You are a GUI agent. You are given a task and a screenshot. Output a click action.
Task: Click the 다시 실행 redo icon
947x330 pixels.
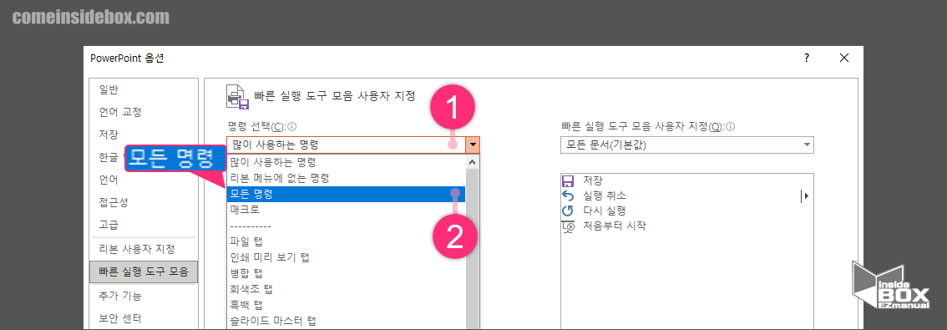tap(568, 211)
